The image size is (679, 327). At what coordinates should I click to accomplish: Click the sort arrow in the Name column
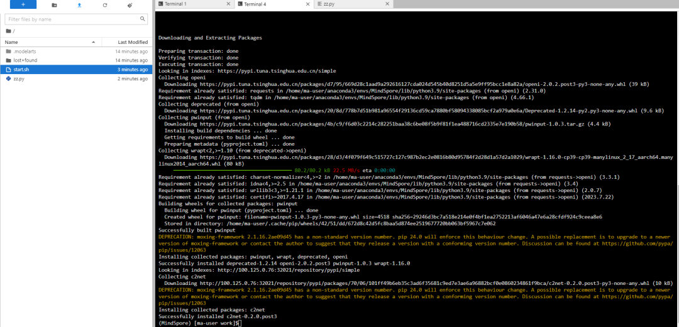tap(94, 43)
